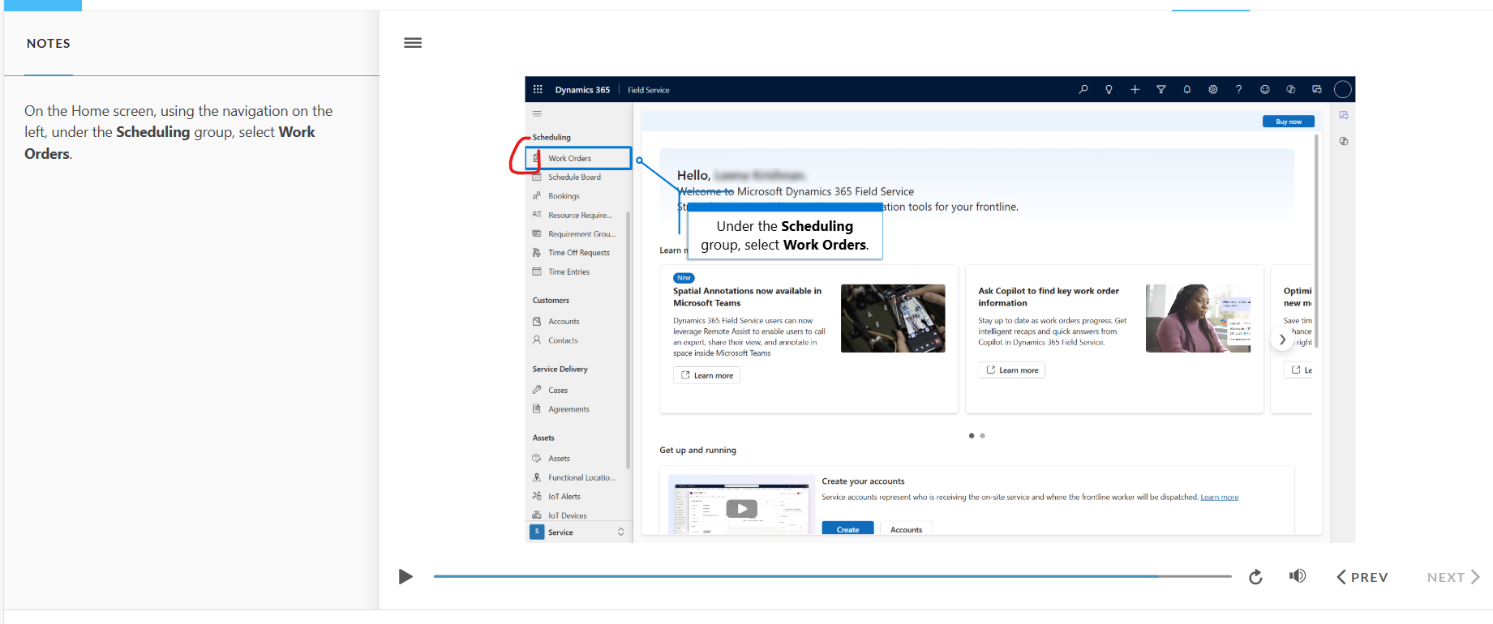This screenshot has width=1493, height=624.
Task: Open the user profile circle
Action: point(1342,90)
